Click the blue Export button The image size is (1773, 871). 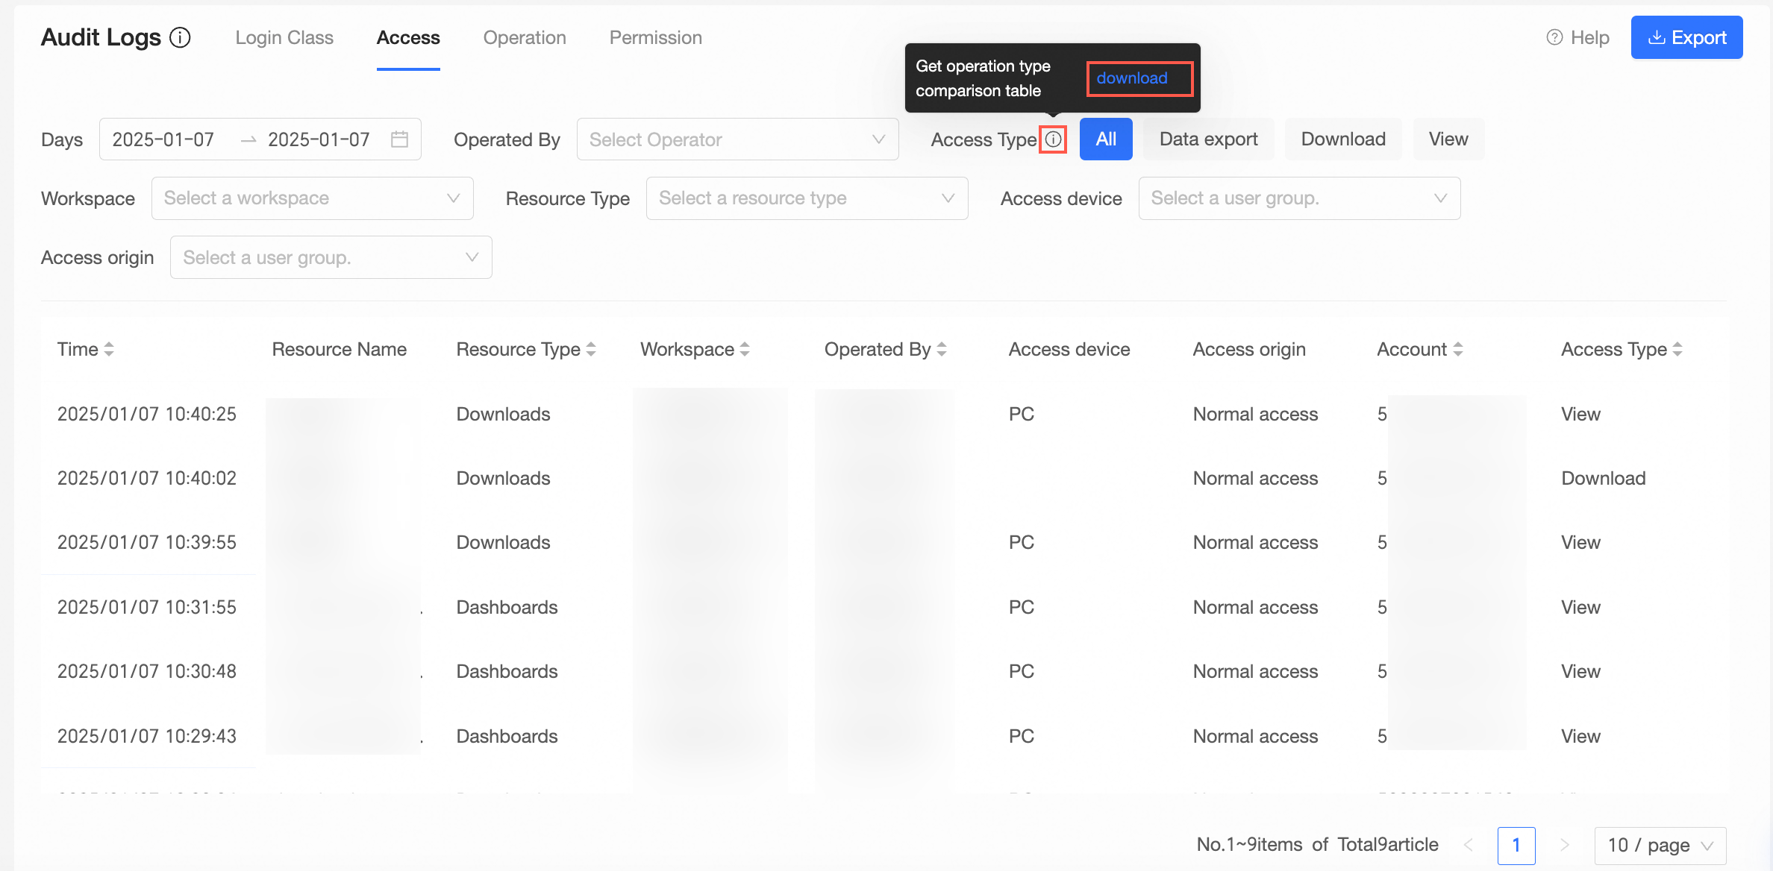pos(1686,37)
